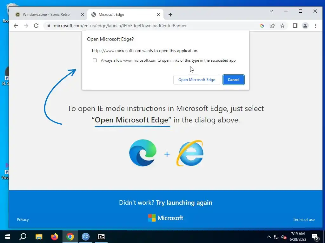325x243 pixels.
Task: Cancel the Open Microsoft Edge dialog
Action: (x=234, y=79)
